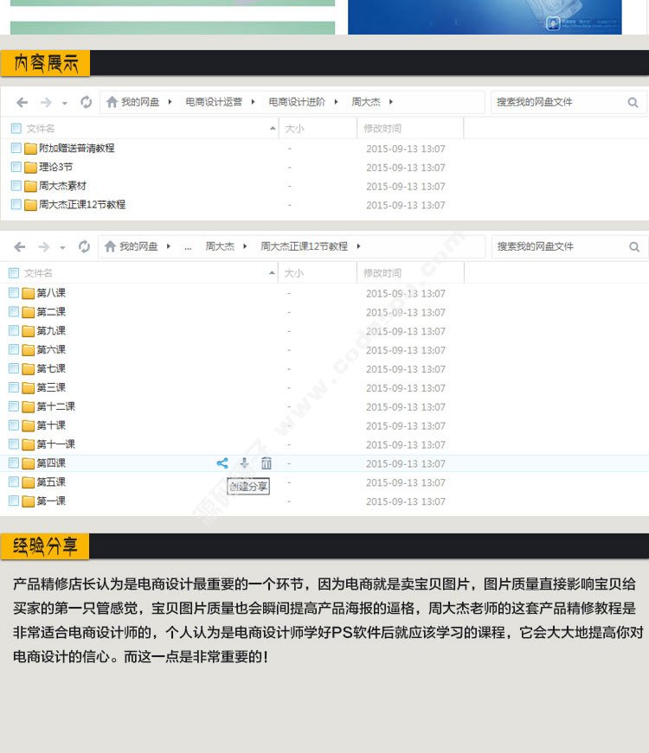Click the 创建分享 tooltip label
Viewport: 649px width, 753px height.
248,486
